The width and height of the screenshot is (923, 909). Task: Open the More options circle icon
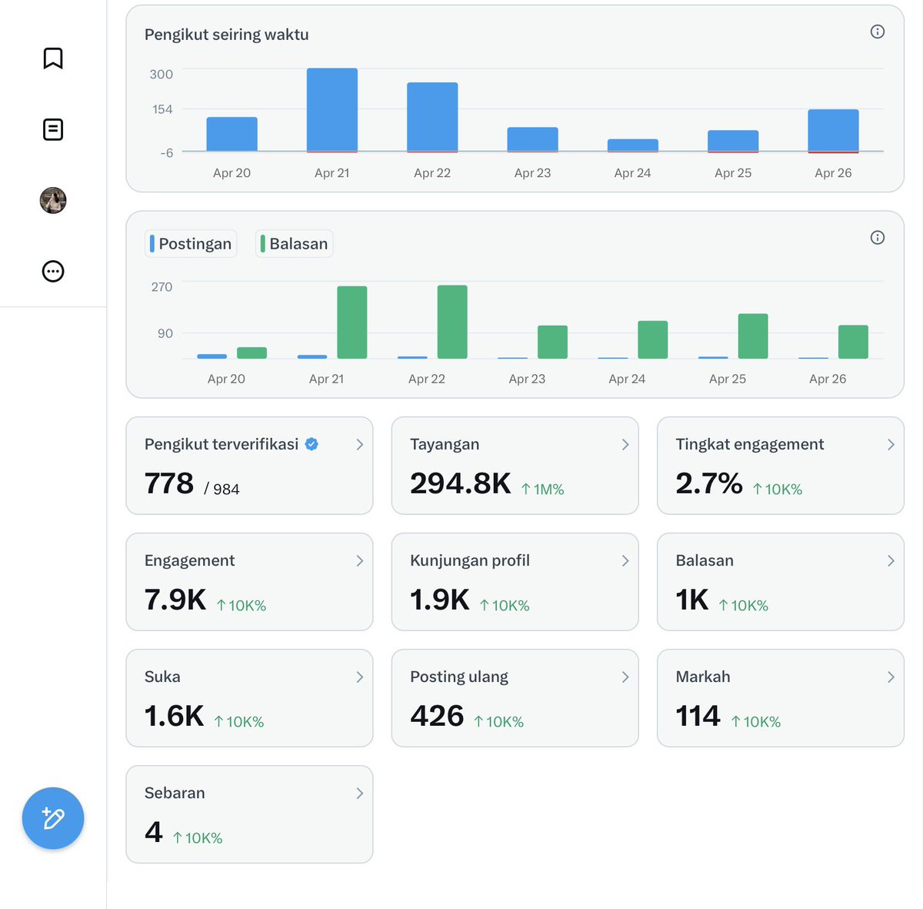pos(53,271)
